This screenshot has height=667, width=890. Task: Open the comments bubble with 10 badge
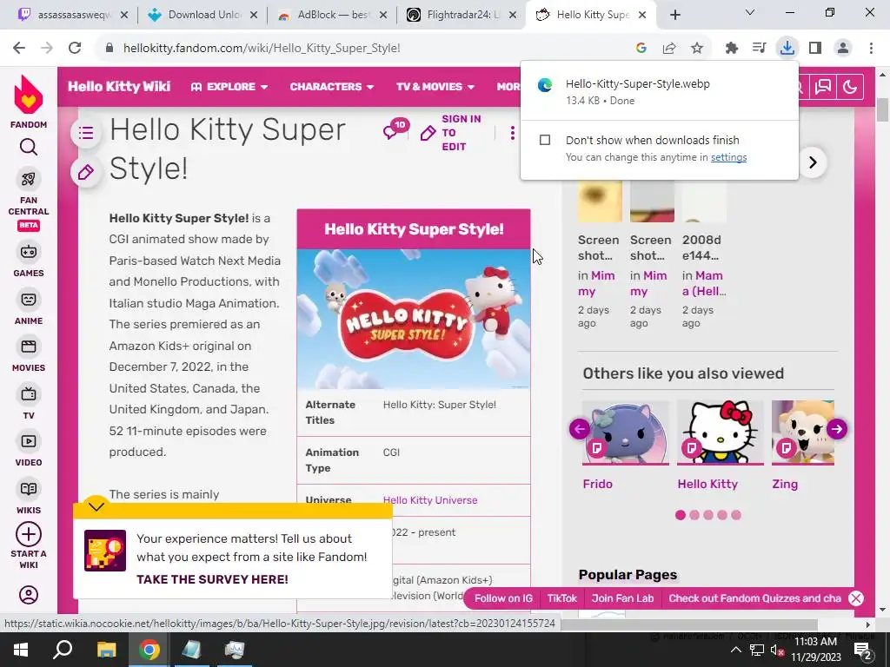tap(395, 129)
